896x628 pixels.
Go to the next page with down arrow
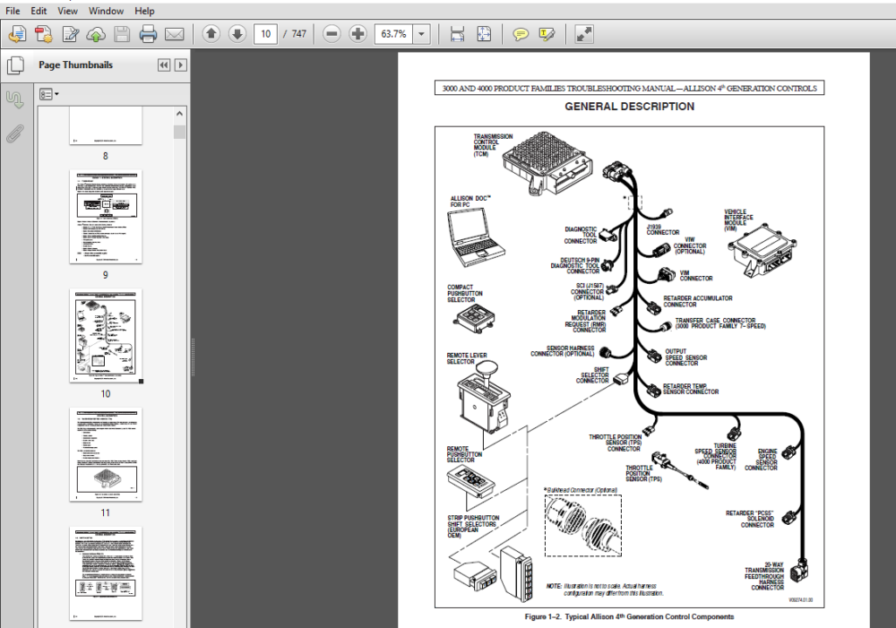coord(237,34)
